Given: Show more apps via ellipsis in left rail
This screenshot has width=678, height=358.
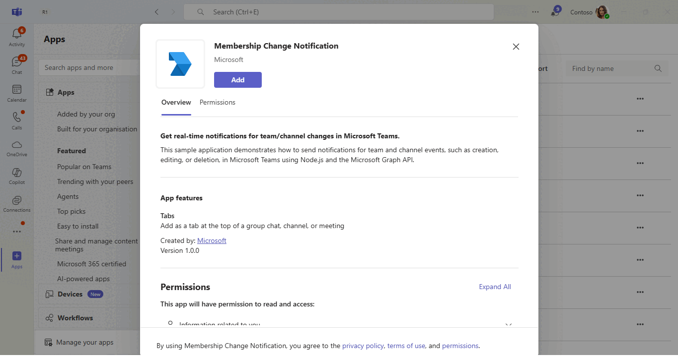Looking at the screenshot, I should [17, 231].
